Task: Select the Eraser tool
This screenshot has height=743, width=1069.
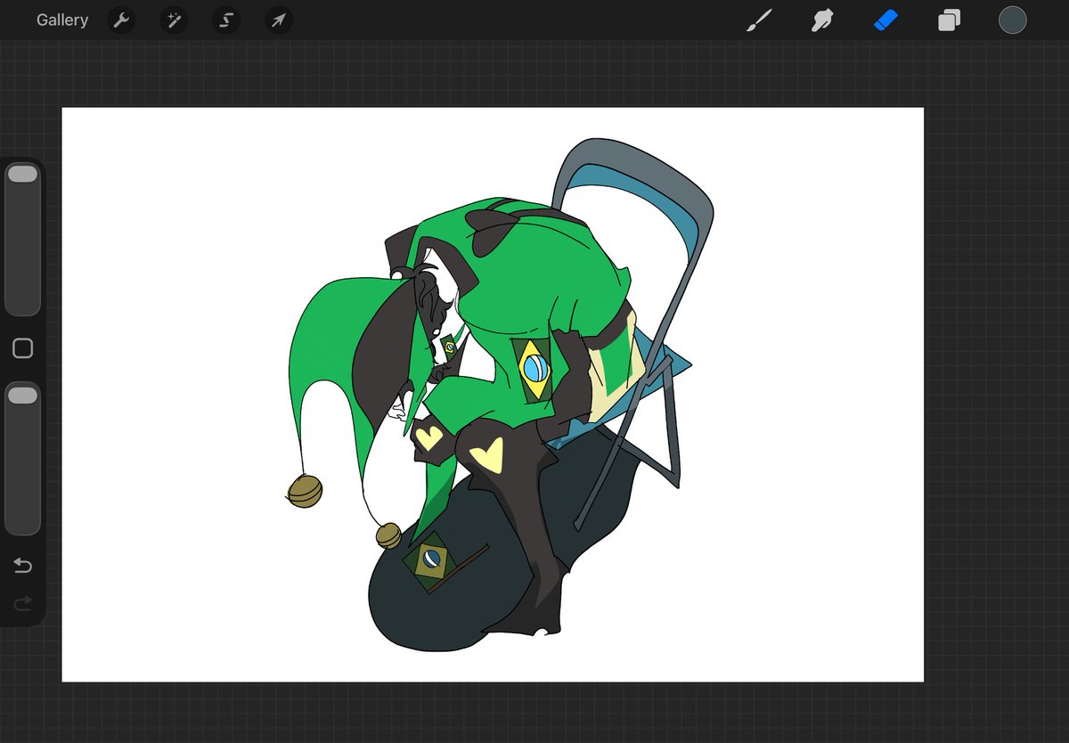Action: [x=885, y=20]
